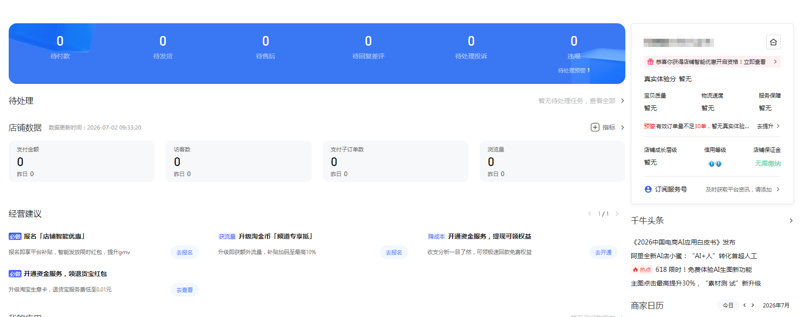
Task: Click the 订阅服务号 person icon
Action: pos(648,189)
